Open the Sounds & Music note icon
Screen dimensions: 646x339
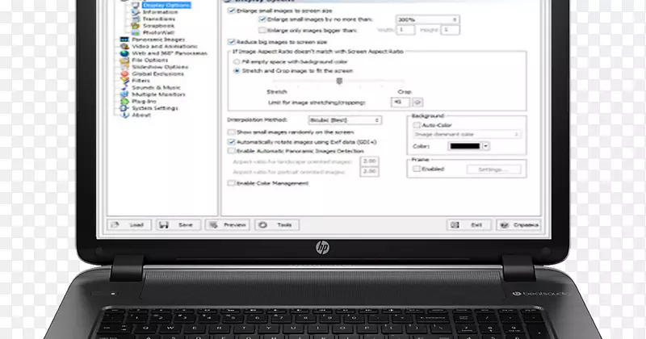click(x=124, y=88)
